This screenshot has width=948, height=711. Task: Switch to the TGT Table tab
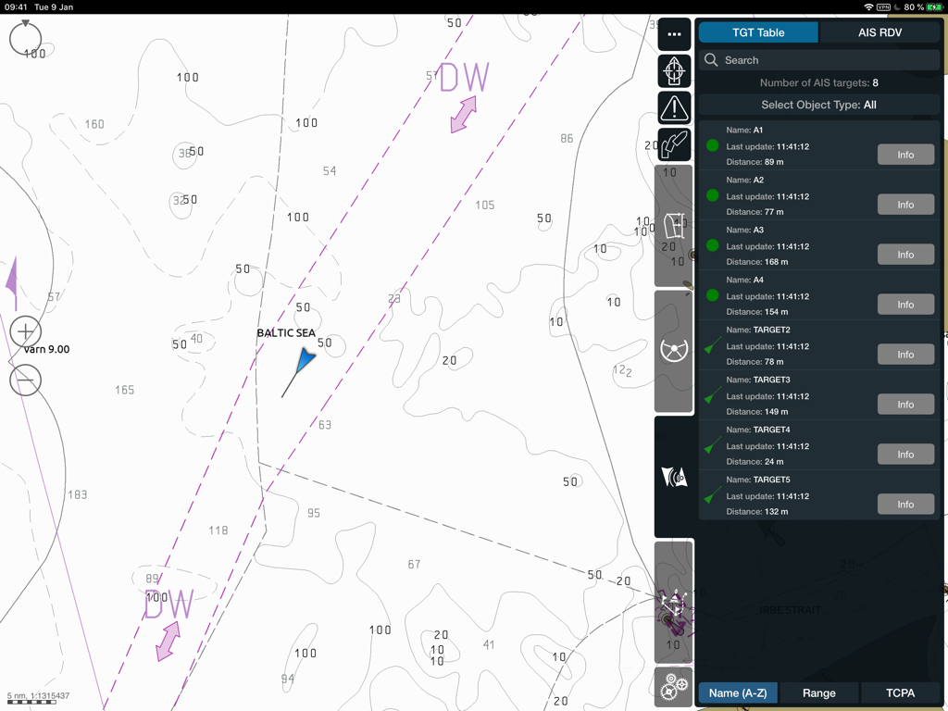point(757,31)
